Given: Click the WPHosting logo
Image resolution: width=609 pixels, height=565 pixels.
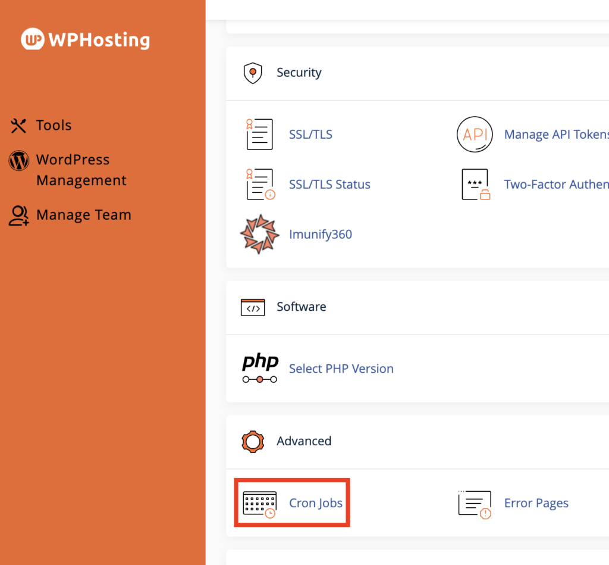Looking at the screenshot, I should coord(85,40).
